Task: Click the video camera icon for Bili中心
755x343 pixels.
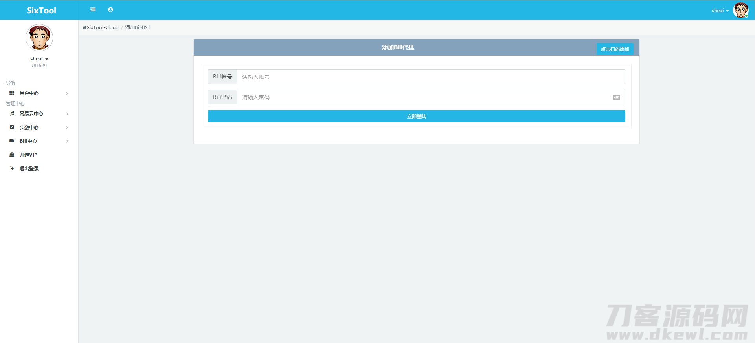Action: (12, 141)
